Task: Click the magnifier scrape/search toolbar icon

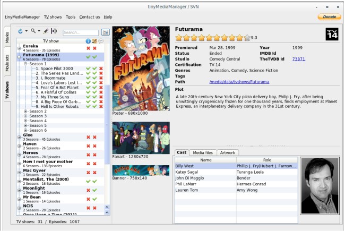Action: click(x=33, y=31)
